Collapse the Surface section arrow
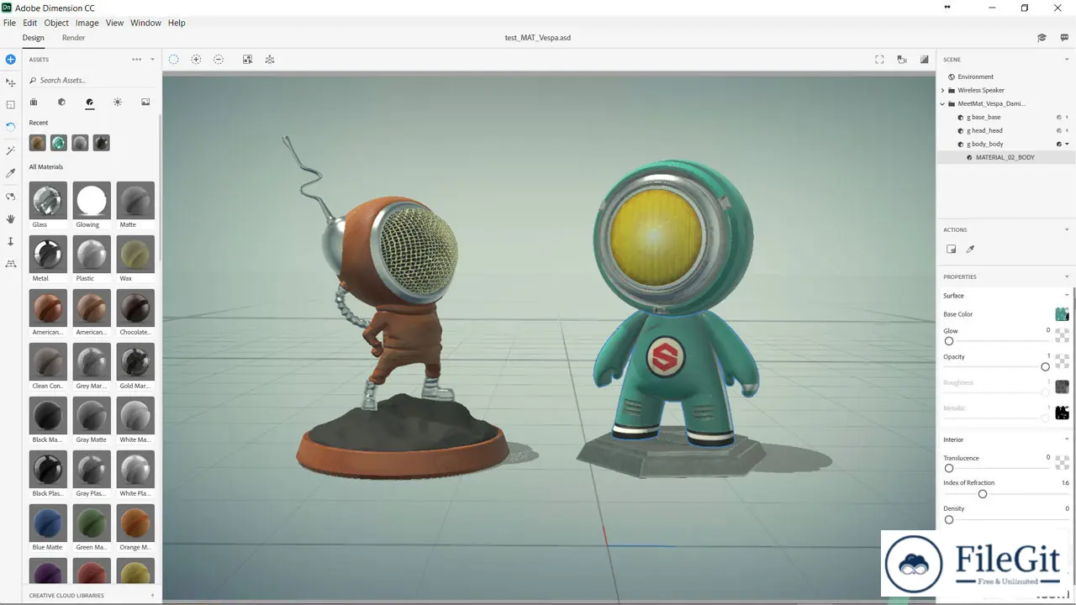The width and height of the screenshot is (1076, 605). pos(1067,296)
